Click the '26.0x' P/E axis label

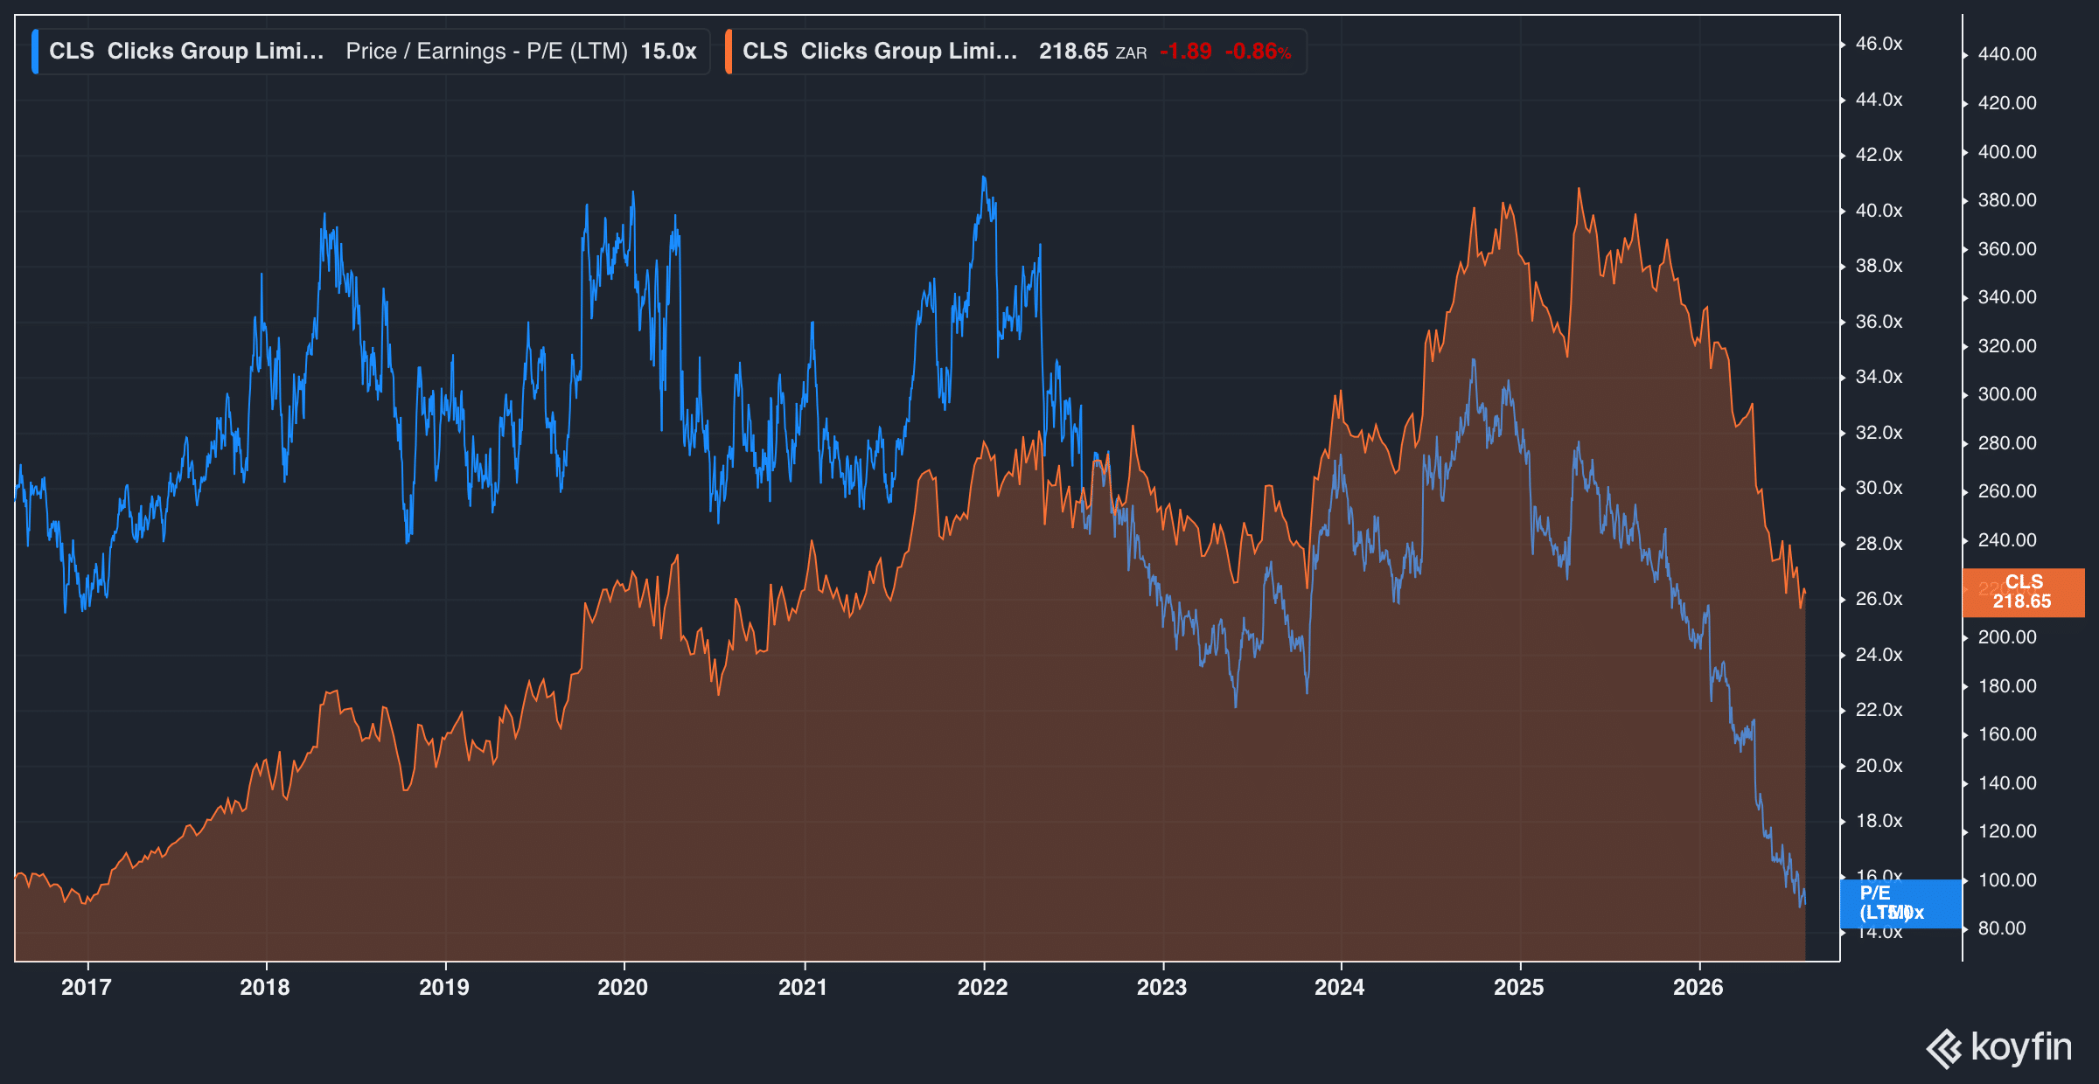1879,599
